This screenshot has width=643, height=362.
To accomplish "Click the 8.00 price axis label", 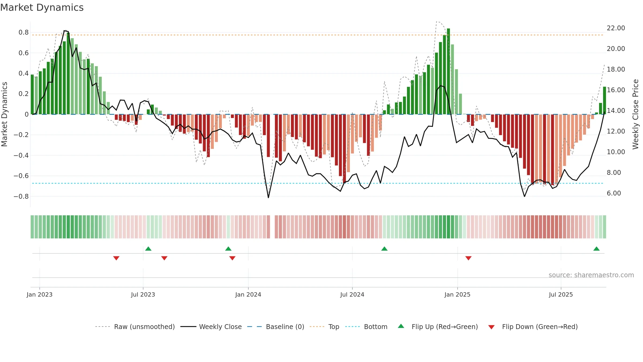I will click(614, 173).
